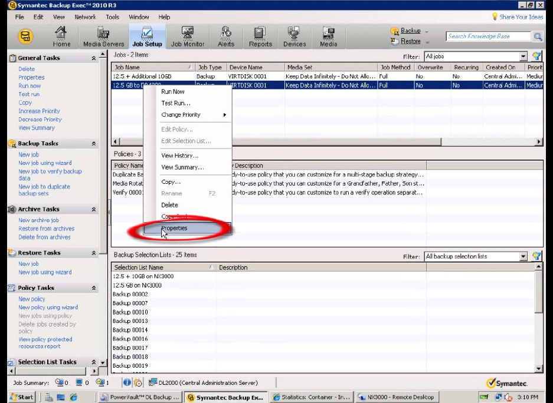
Task: Open the View menu
Action: coord(58,17)
